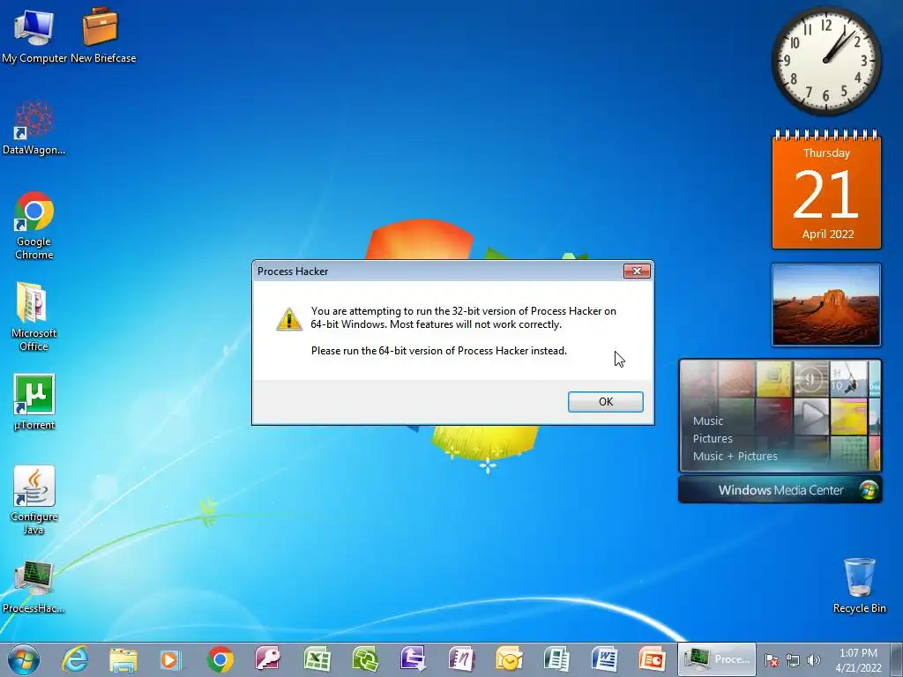Viewport: 903px width, 677px height.
Task: Select the Google Chrome desktop shortcut
Action: 34,226
